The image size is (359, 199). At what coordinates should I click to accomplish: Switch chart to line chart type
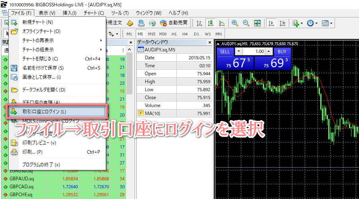(x=222, y=23)
